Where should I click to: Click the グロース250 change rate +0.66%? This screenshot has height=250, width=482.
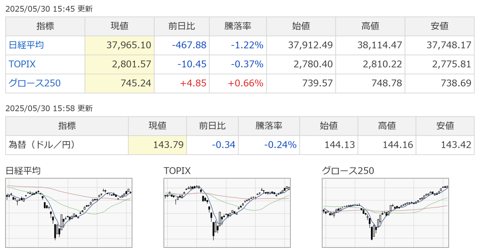tap(246, 83)
